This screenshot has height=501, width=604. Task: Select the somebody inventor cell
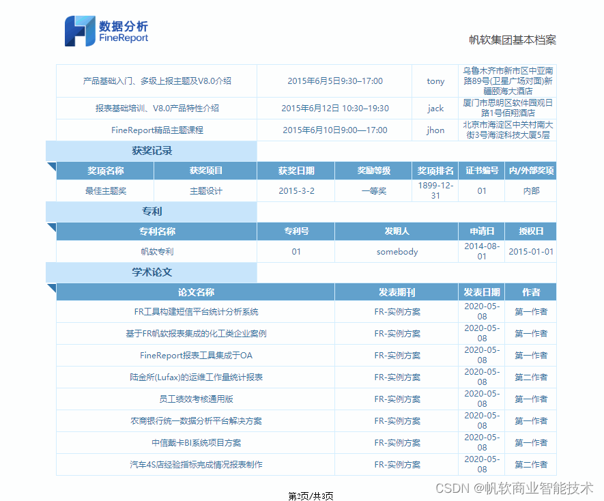pos(397,252)
